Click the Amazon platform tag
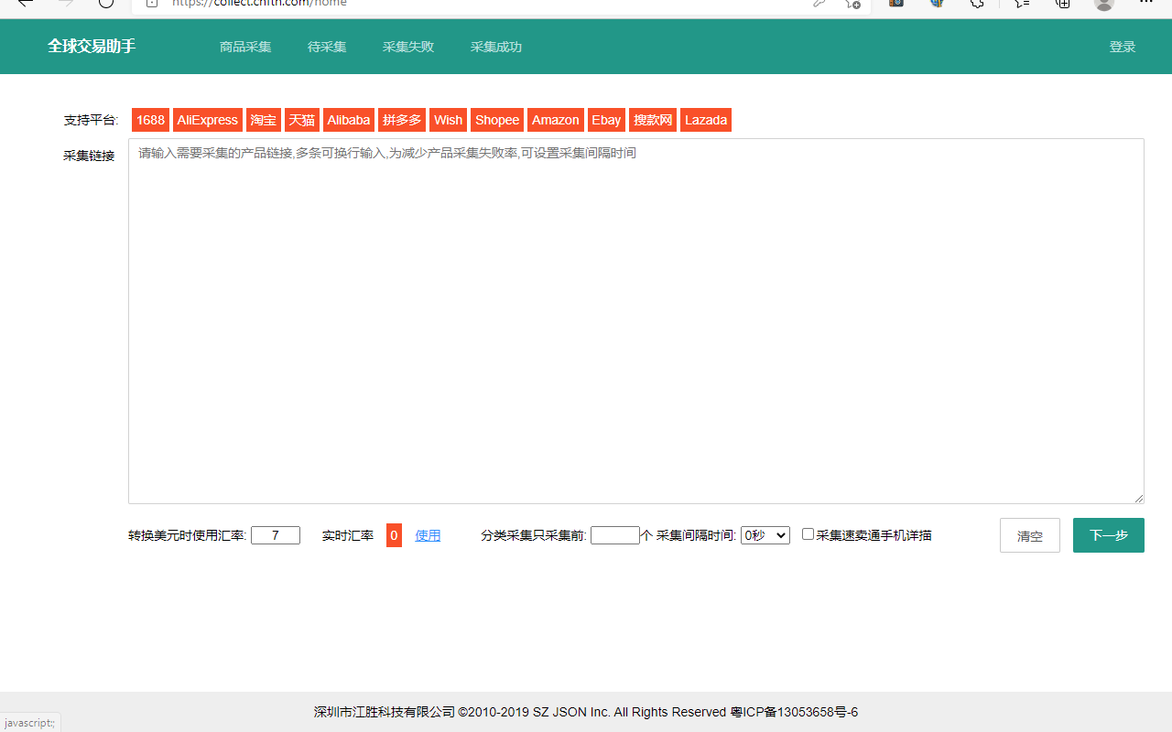Viewport: 1172px width, 732px height. (556, 120)
